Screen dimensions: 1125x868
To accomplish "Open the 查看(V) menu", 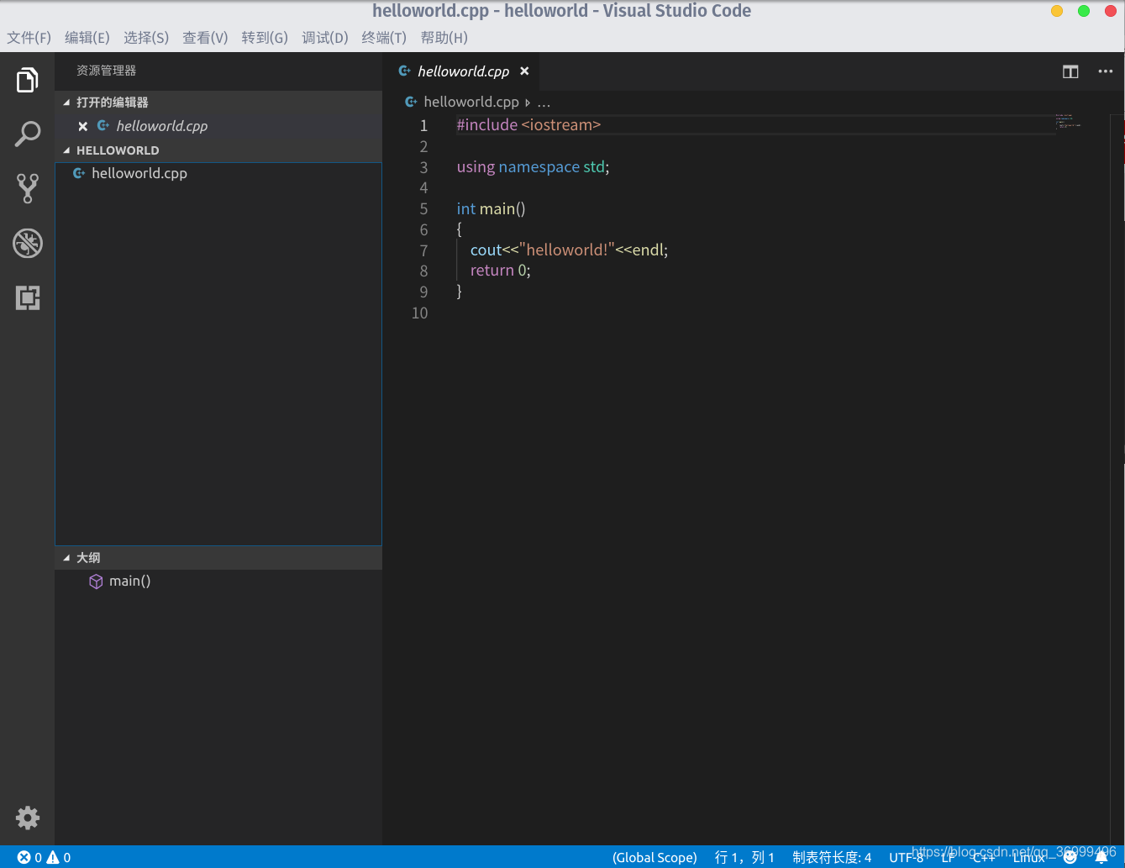I will click(x=205, y=38).
